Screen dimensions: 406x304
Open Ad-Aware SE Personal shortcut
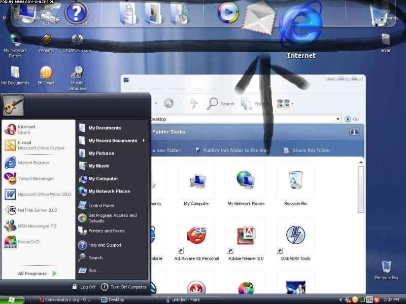pos(196,236)
